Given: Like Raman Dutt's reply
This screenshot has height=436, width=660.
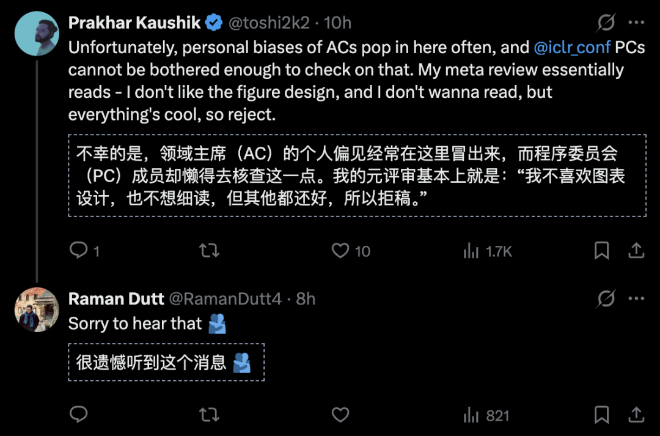Looking at the screenshot, I should (x=340, y=415).
